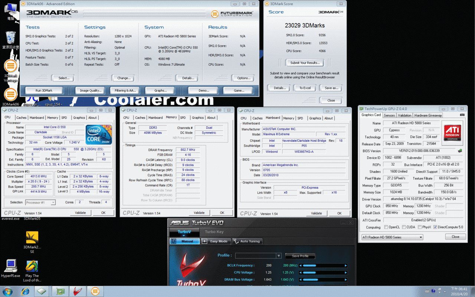Viewport: 475px width, 297px height.
Task: Toggle the PhysX checkbox in GPU-Z
Action: click(420, 227)
